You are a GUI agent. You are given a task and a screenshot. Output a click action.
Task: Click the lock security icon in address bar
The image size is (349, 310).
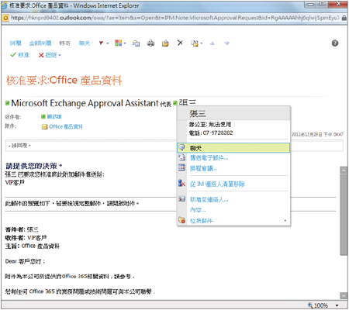[x=344, y=18]
